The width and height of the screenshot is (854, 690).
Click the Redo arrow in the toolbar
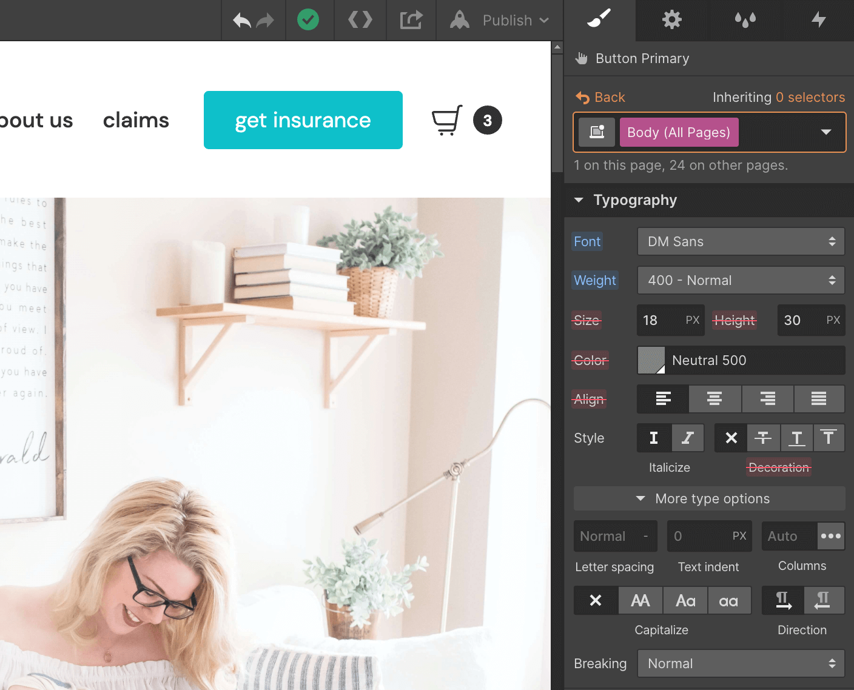pyautogui.click(x=264, y=20)
